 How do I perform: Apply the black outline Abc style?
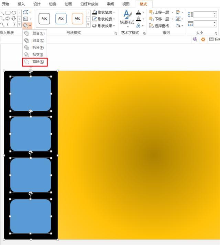click(x=44, y=19)
